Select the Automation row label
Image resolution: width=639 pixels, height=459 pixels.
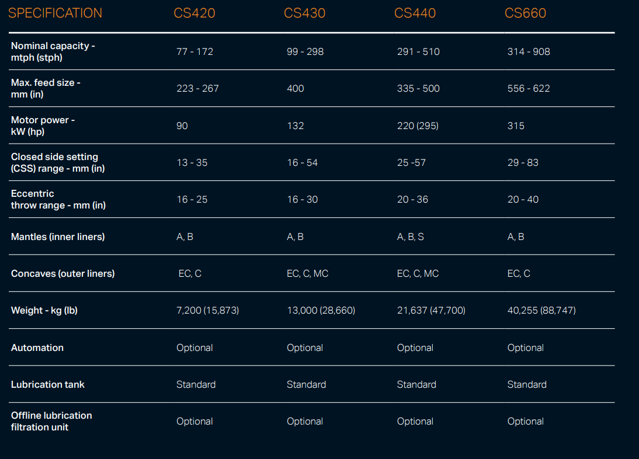pos(37,347)
